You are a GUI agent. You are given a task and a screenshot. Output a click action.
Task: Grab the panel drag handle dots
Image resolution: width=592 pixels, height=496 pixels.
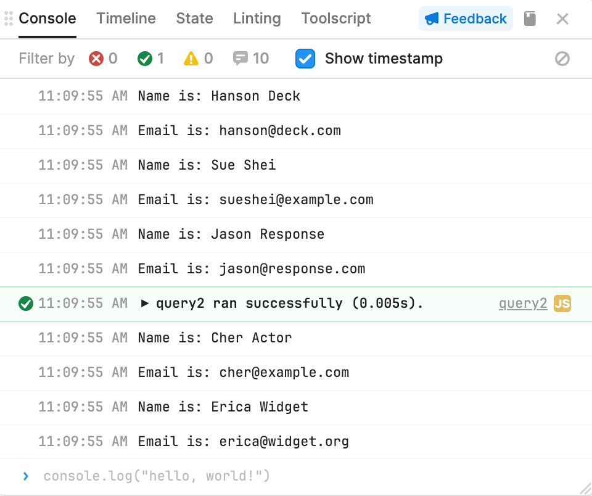[9, 19]
